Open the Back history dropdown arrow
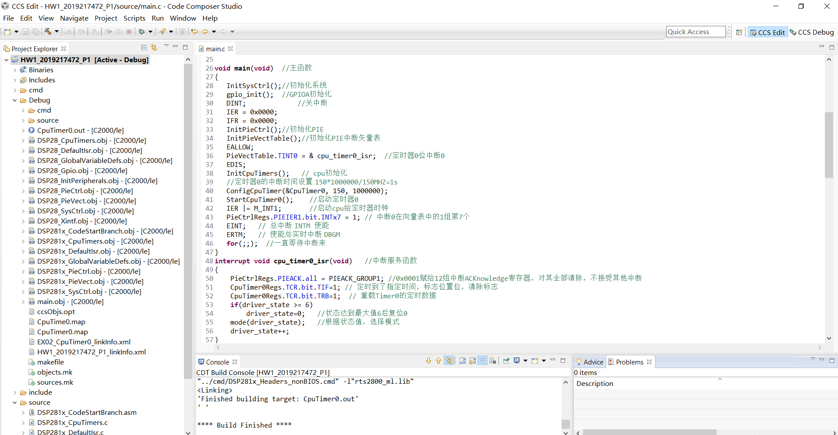The height and width of the screenshot is (435, 838). point(214,32)
